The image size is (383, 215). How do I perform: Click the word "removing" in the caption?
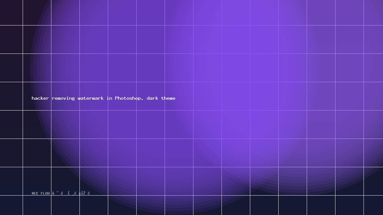pyautogui.click(x=63, y=98)
